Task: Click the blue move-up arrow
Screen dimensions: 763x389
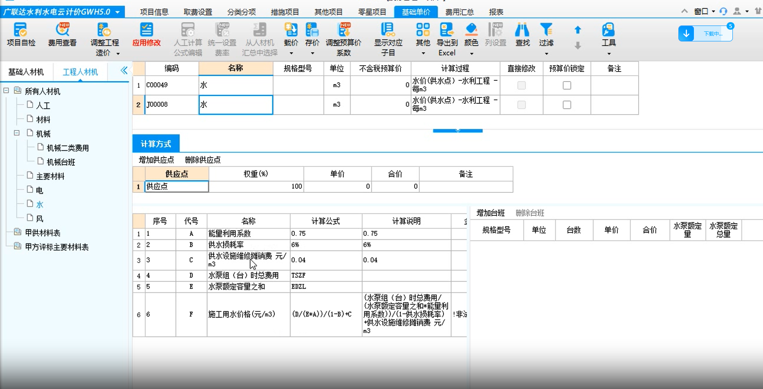Action: click(578, 30)
